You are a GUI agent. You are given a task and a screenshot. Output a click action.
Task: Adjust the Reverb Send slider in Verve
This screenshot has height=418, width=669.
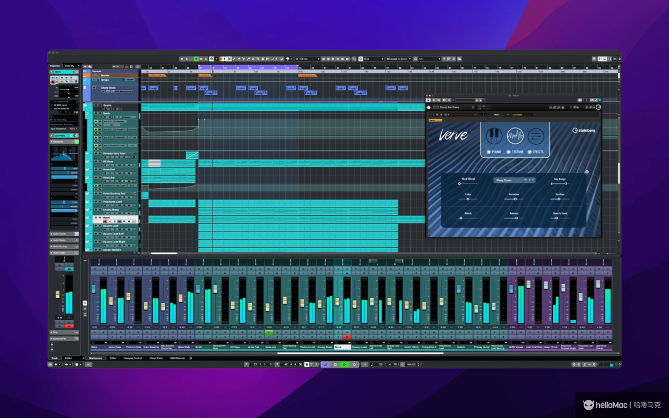[560, 218]
